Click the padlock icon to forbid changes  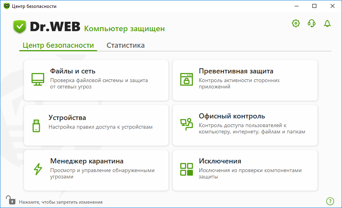click(x=11, y=200)
